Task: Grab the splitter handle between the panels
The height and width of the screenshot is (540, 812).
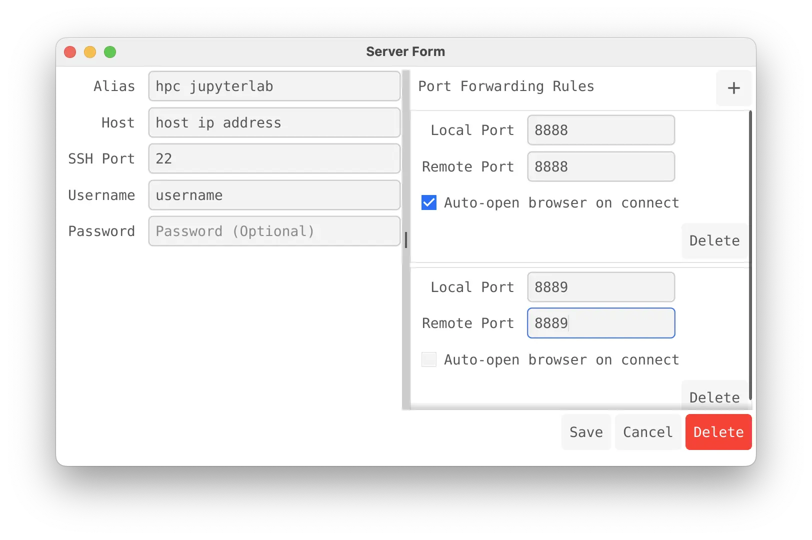Action: coord(406,240)
